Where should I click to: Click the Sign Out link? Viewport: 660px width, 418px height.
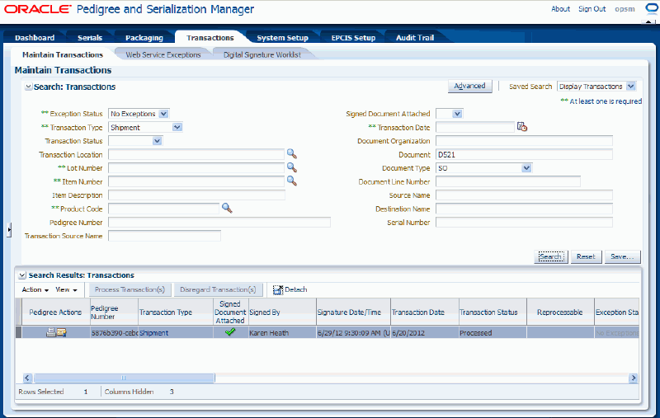pos(592,9)
